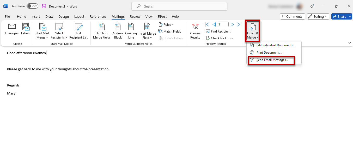Toggle Preview Results
Image resolution: width=353 pixels, height=163 pixels.
click(195, 31)
